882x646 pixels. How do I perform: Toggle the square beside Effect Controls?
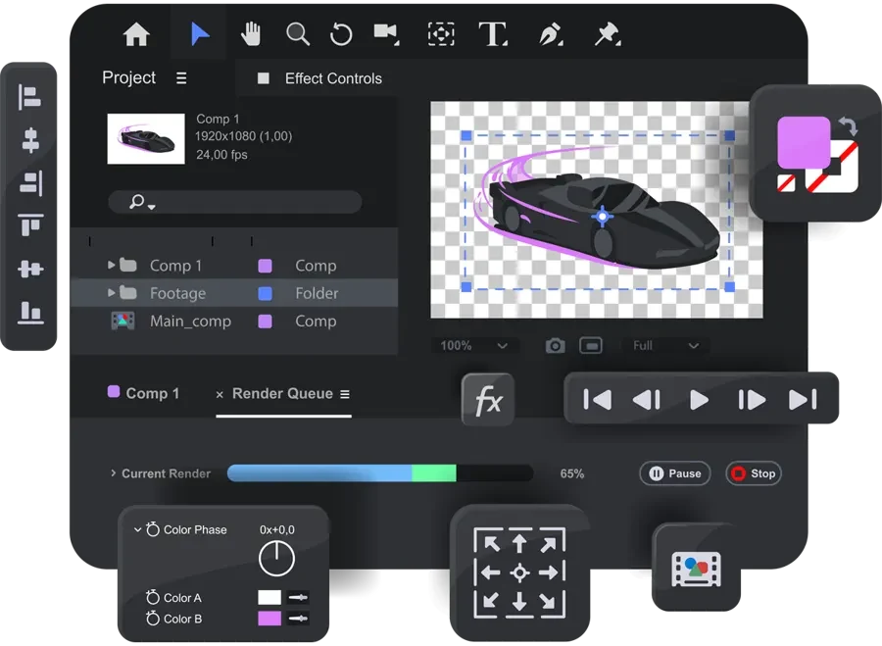(x=264, y=78)
